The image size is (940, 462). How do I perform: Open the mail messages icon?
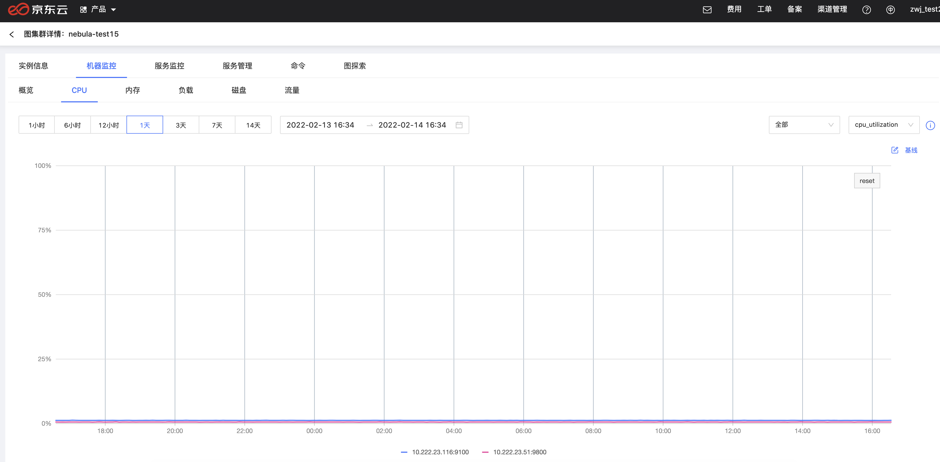click(707, 10)
